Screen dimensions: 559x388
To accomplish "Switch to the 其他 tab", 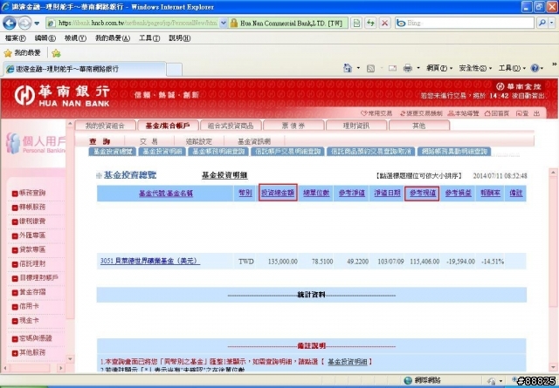I will [419, 126].
